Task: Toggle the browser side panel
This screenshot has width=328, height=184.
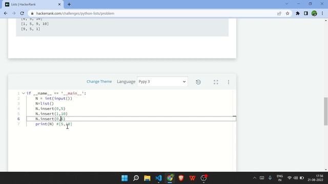Action: pyautogui.click(x=306, y=13)
